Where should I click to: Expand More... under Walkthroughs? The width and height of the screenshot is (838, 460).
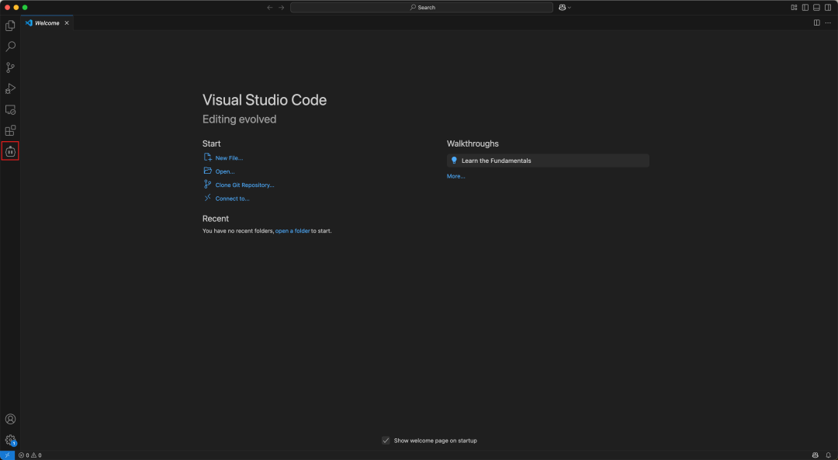[456, 176]
